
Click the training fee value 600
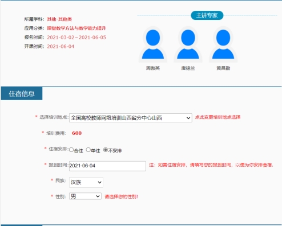(76, 133)
